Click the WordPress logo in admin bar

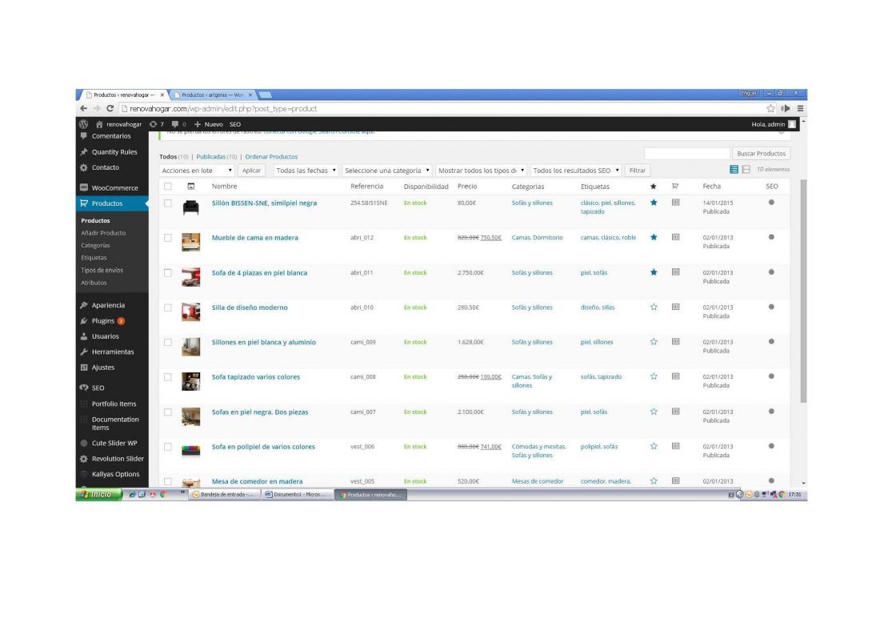[x=84, y=124]
